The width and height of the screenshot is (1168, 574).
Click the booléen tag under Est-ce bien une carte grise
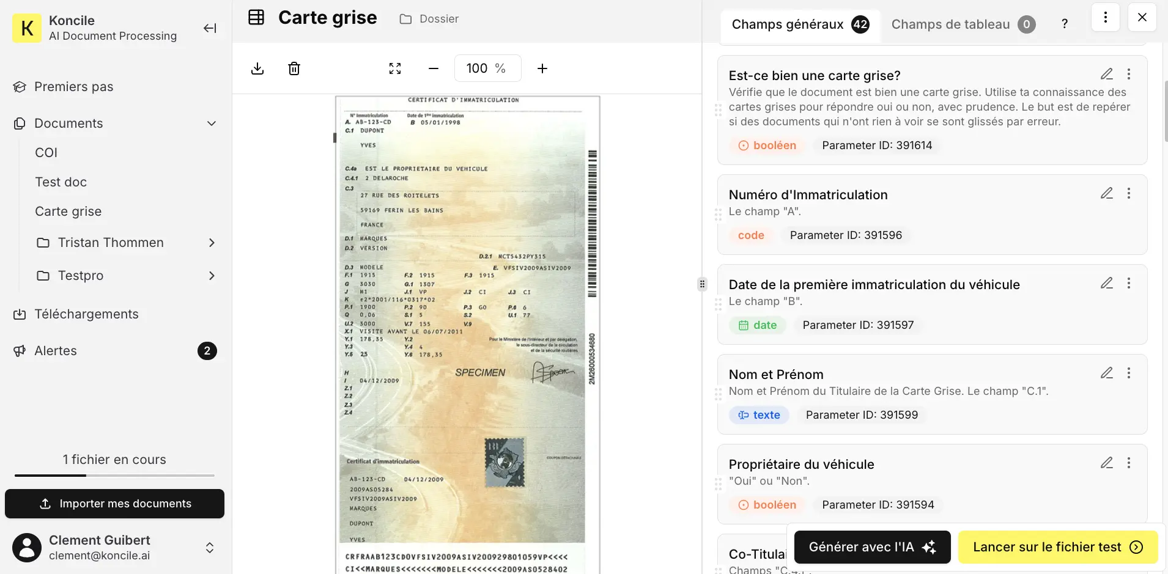tap(767, 145)
